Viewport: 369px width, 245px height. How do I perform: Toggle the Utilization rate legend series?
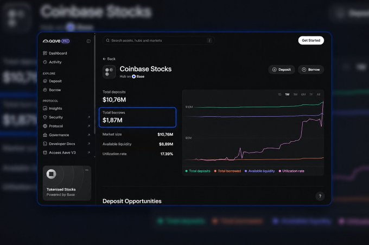tap(291, 171)
